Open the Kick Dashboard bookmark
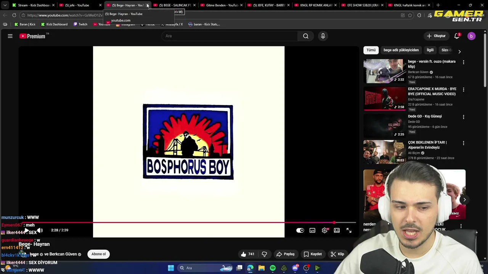The image size is (488, 274). click(54, 24)
